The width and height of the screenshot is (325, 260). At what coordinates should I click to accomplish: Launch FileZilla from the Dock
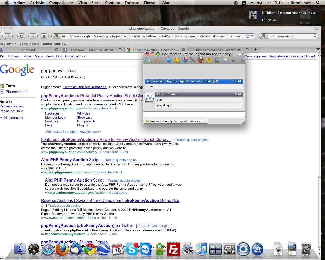[x=173, y=249]
